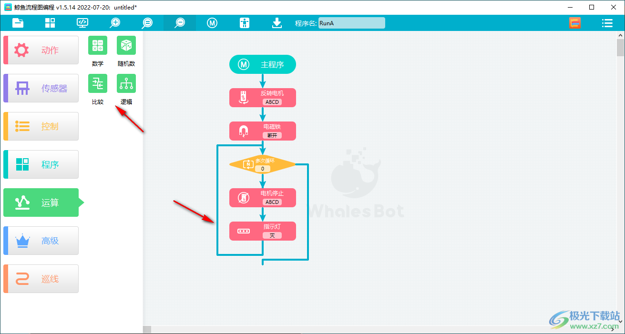Open the 控制 control category
Viewport: 625px width, 334px height.
pos(41,126)
